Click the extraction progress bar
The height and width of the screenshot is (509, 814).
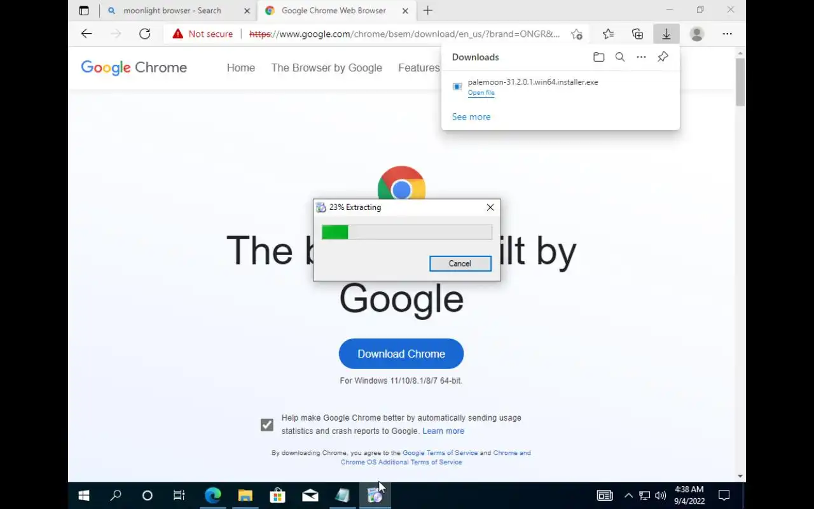407,232
